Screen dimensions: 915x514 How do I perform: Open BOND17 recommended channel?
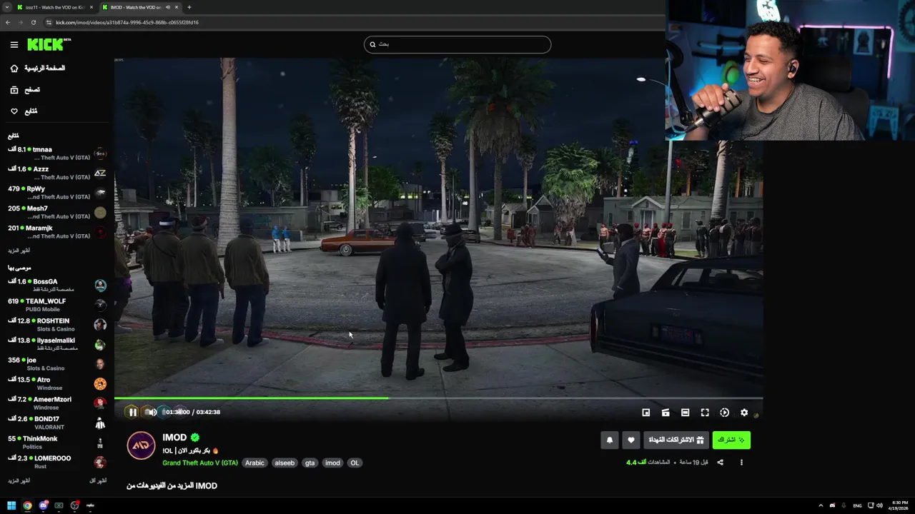point(57,423)
